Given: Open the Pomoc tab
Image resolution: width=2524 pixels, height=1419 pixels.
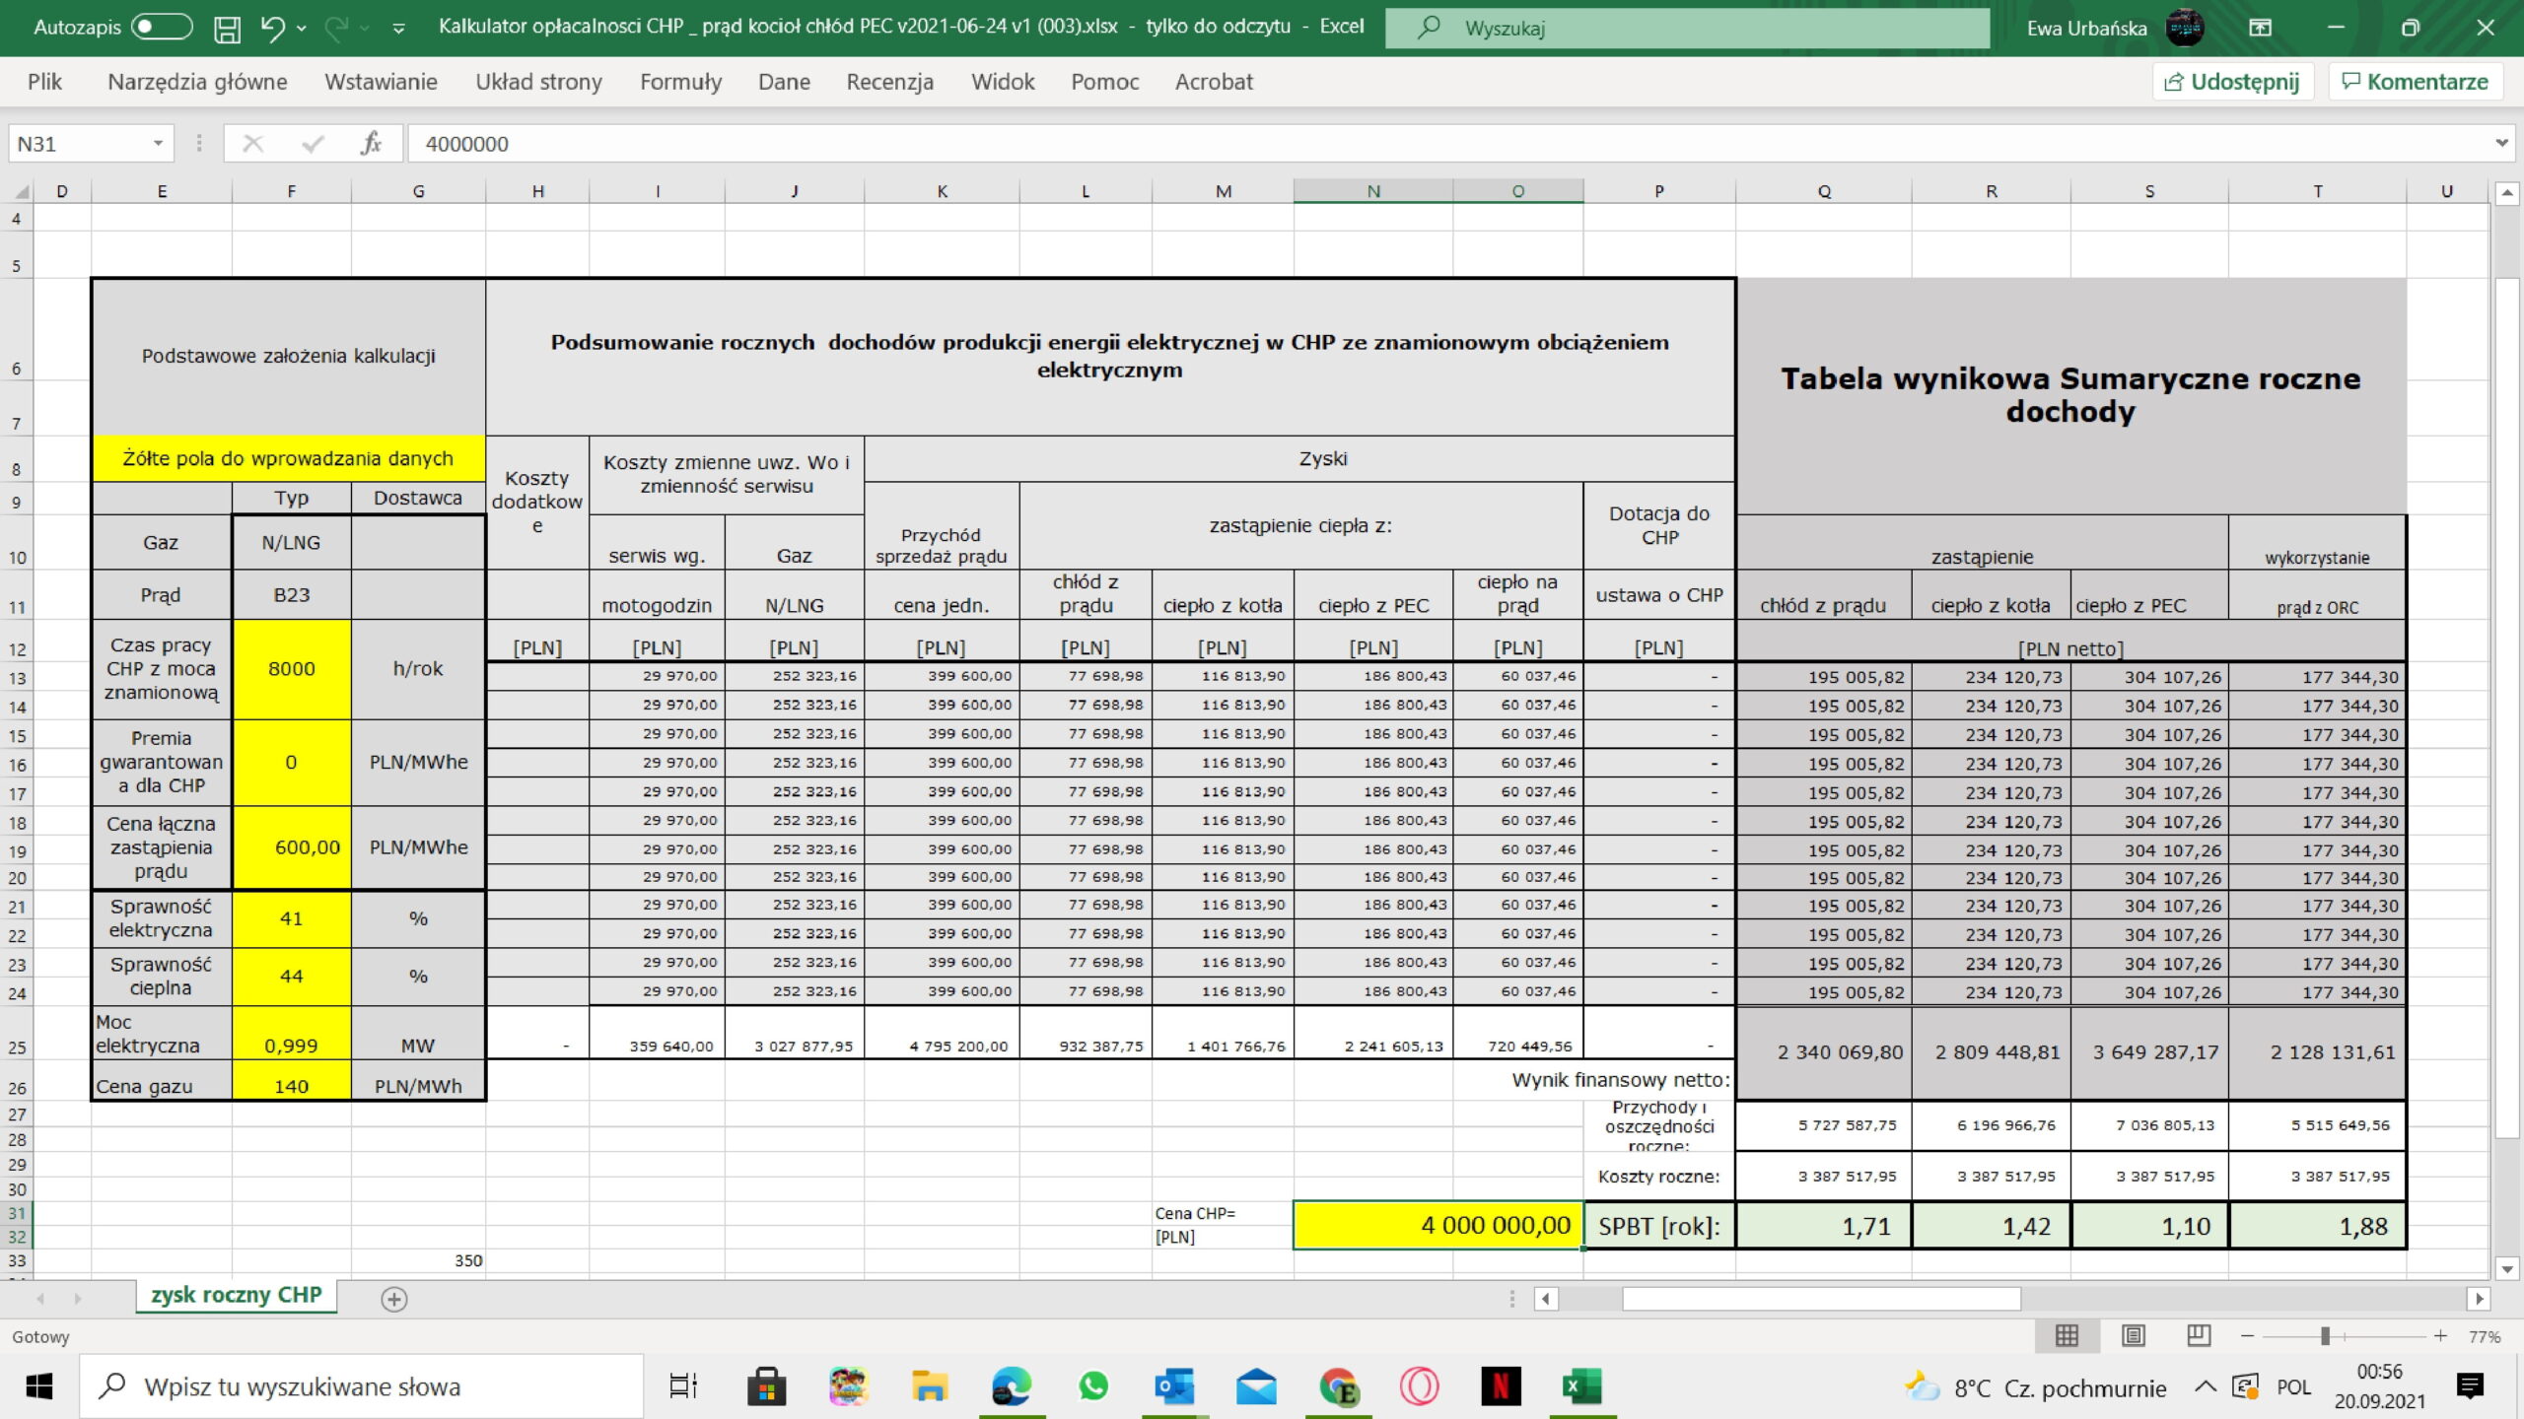Looking at the screenshot, I should [1104, 82].
